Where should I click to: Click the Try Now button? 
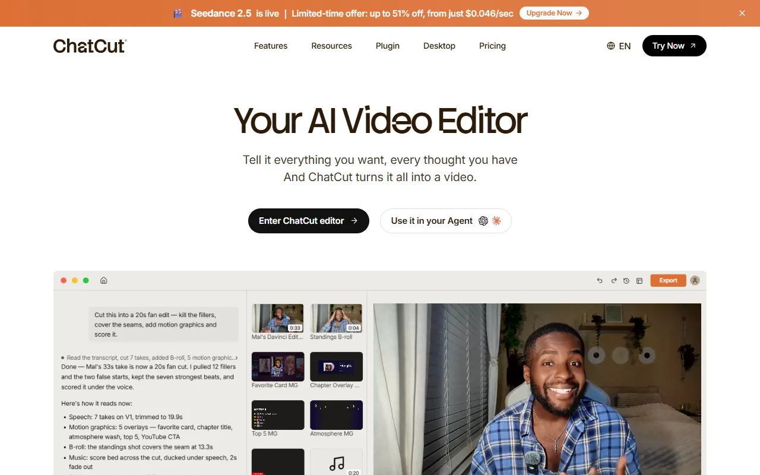[674, 46]
